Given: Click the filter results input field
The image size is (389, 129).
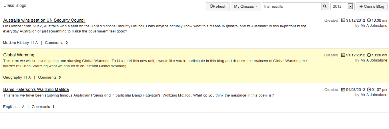Looking at the screenshot, I should (292, 6).
